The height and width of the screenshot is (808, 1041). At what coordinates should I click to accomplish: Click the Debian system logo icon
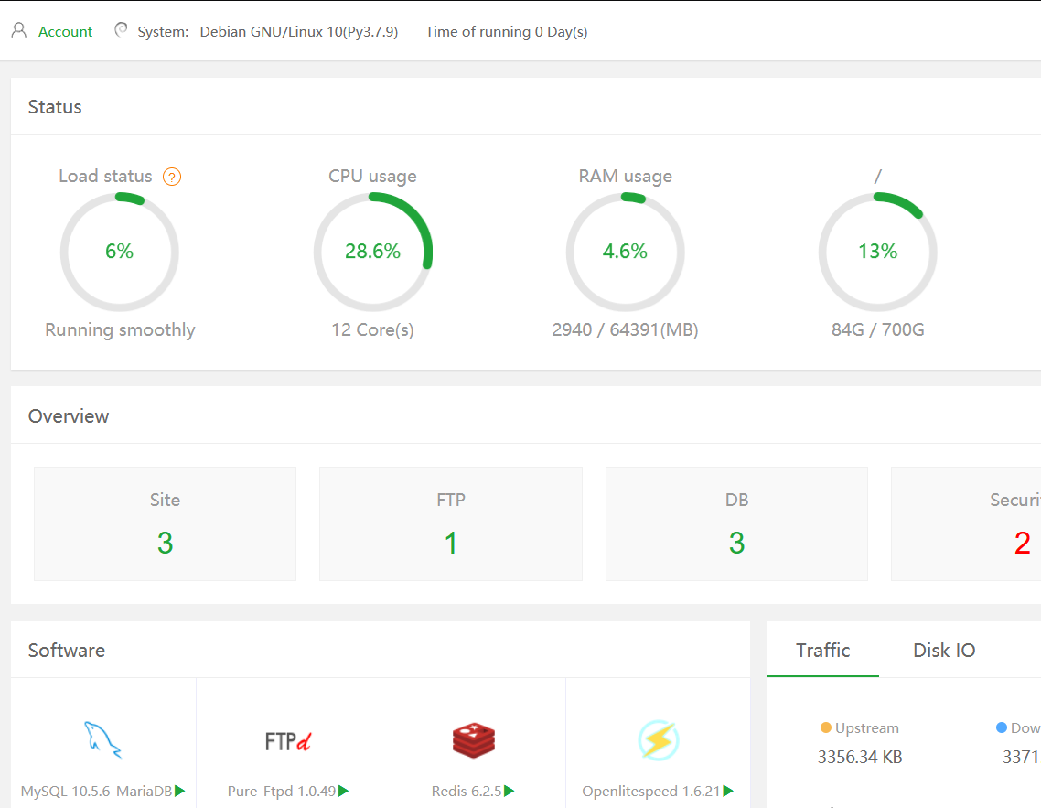tap(121, 30)
